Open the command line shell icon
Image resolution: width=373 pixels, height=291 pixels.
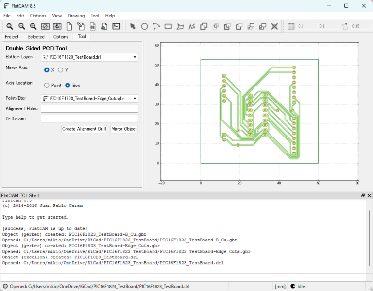point(116,26)
